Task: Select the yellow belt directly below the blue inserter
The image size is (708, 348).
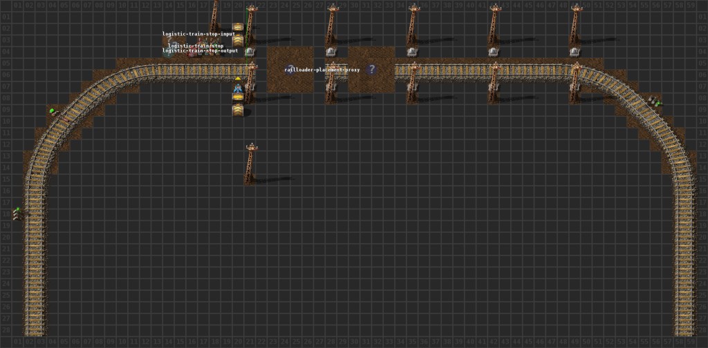Action: click(238, 97)
